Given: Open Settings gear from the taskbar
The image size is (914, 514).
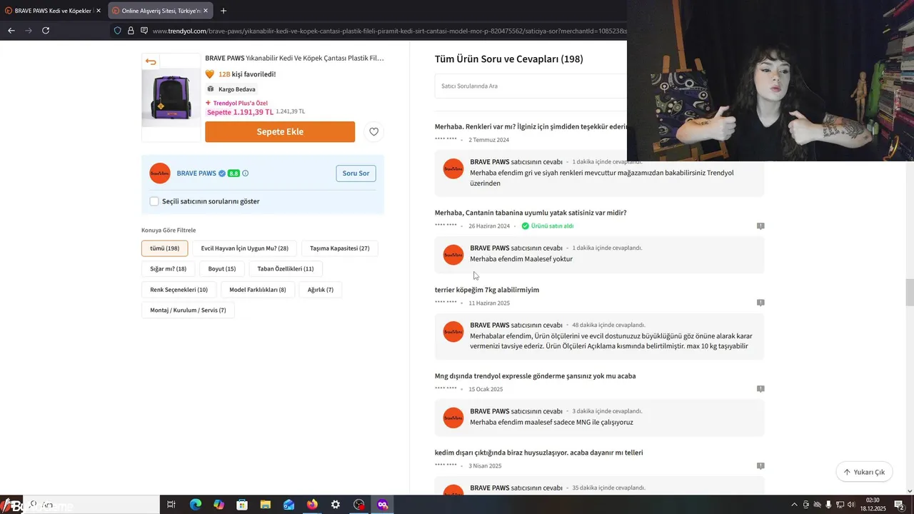Looking at the screenshot, I should click(336, 505).
